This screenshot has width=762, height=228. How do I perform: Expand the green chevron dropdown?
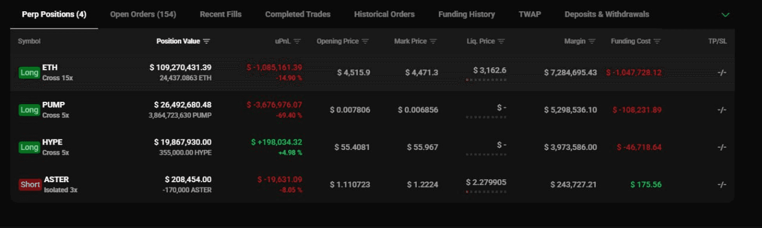(x=725, y=14)
